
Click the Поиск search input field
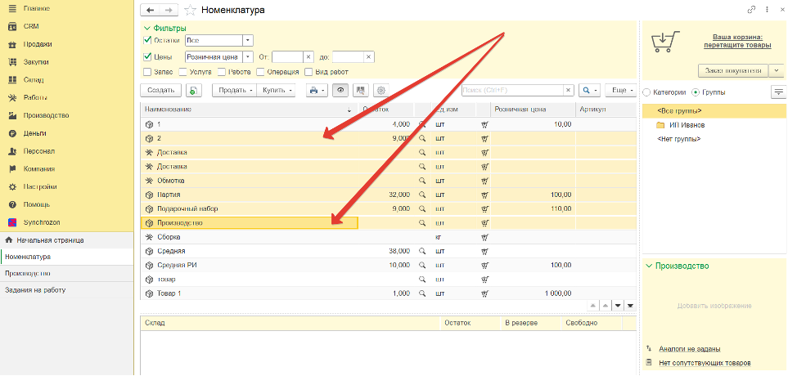(516, 90)
